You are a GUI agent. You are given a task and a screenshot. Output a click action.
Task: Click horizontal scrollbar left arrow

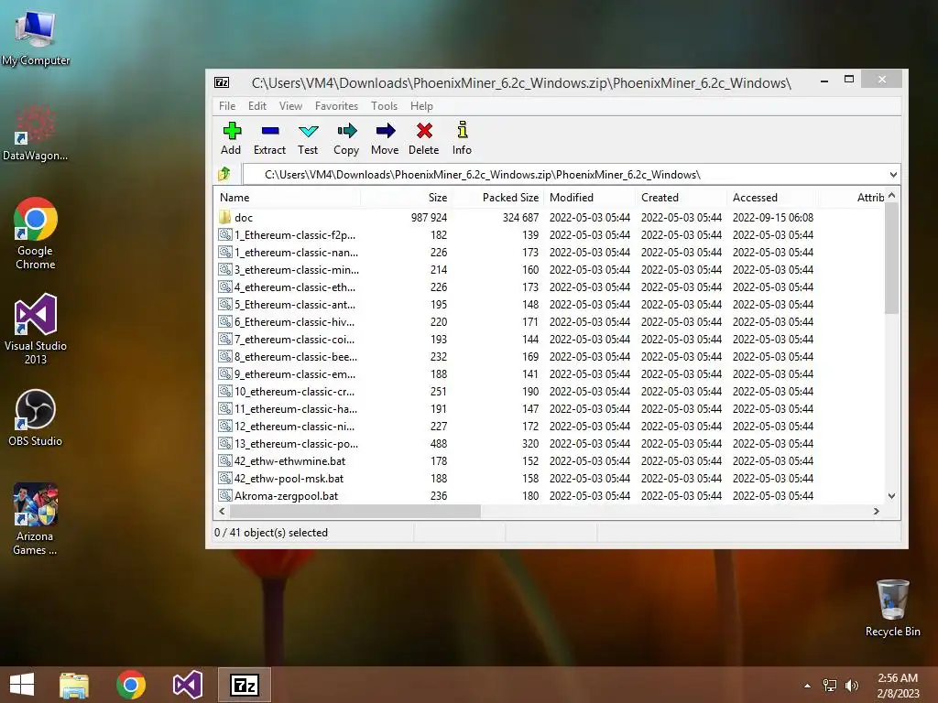point(222,511)
